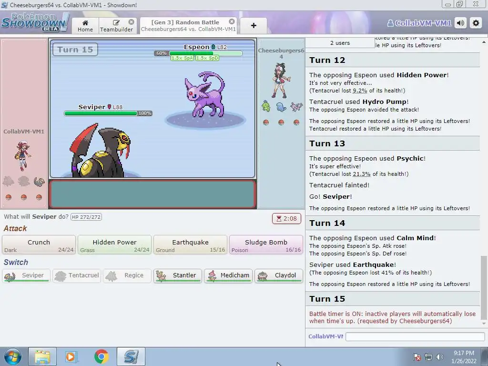Click the Action Center flag icon
Viewport: 488px width, 366px height.
coord(417,357)
